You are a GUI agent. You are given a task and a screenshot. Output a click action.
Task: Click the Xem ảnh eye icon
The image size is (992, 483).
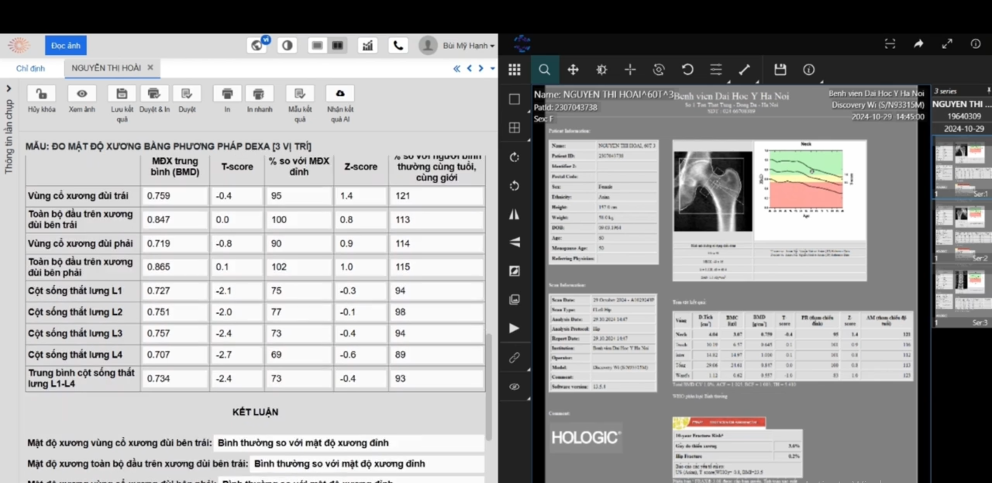[82, 94]
